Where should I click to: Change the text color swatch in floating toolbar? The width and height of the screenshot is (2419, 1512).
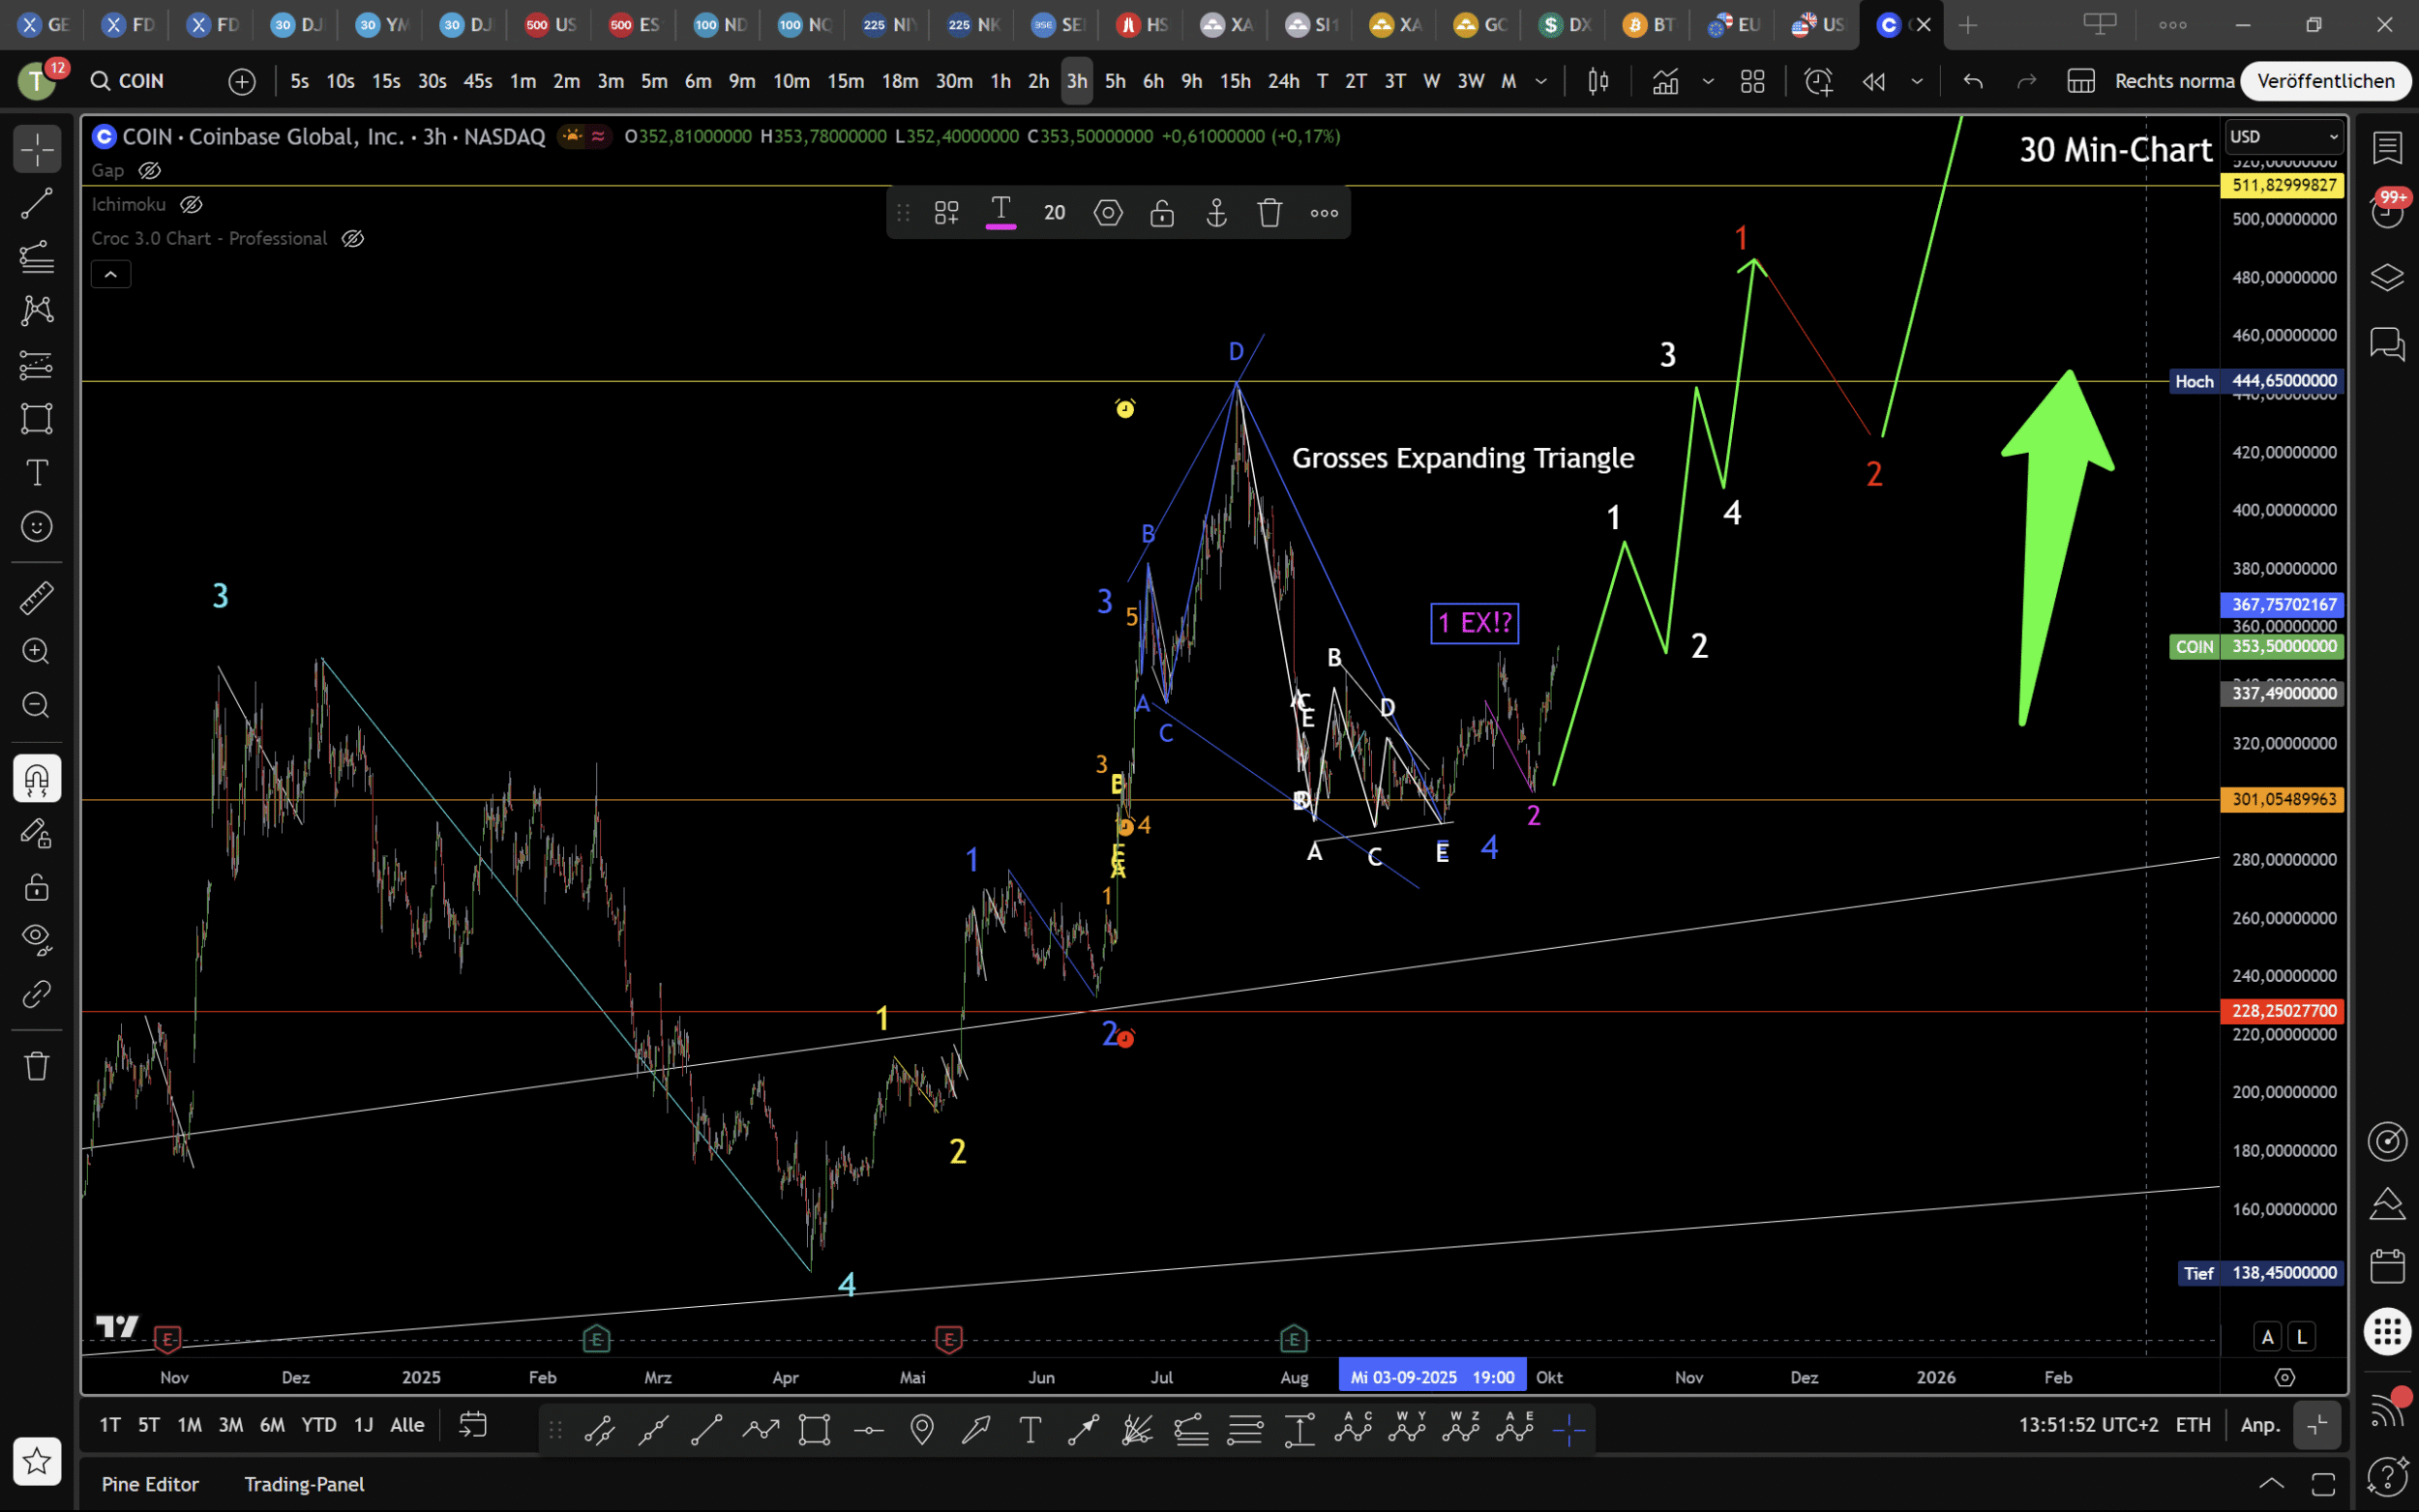click(x=1000, y=212)
